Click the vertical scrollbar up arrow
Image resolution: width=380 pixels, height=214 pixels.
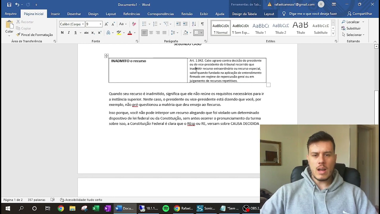coord(376,46)
